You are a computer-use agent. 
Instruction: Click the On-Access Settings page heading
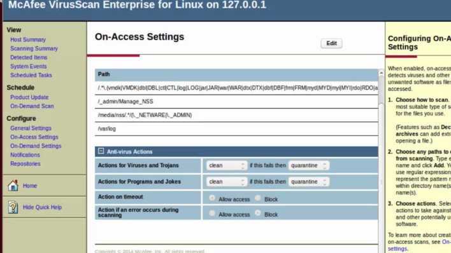click(x=140, y=37)
